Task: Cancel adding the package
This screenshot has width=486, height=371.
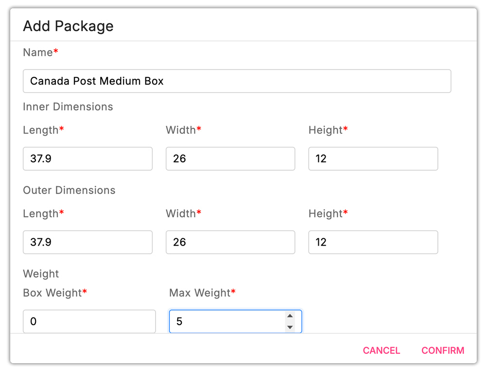Action: (381, 350)
